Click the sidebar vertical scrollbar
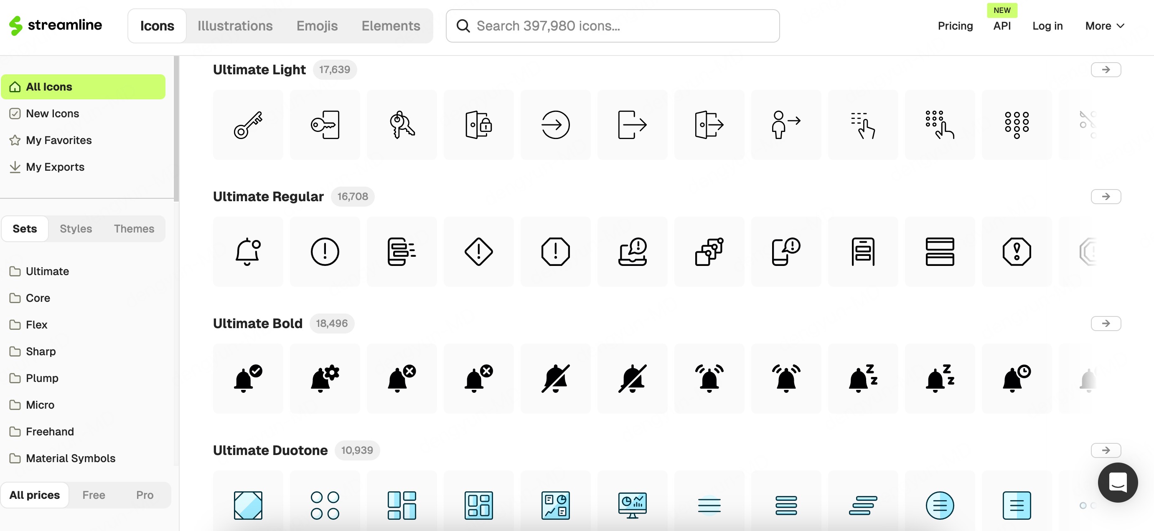Viewport: 1154px width, 531px height. (x=176, y=129)
